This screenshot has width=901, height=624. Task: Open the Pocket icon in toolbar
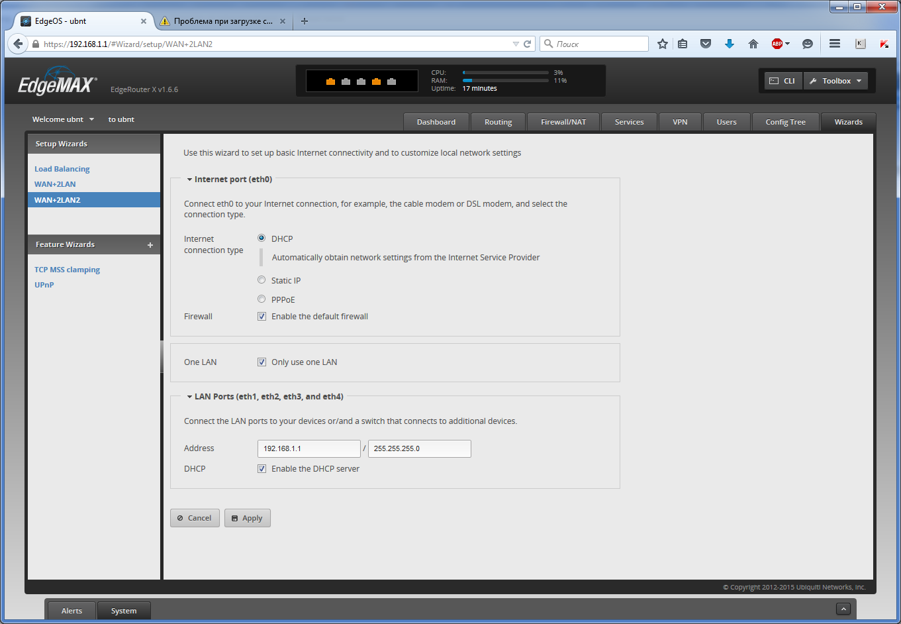(x=706, y=44)
